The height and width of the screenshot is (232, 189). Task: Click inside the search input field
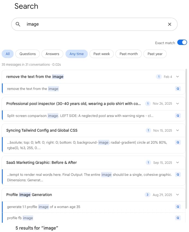pos(82,24)
